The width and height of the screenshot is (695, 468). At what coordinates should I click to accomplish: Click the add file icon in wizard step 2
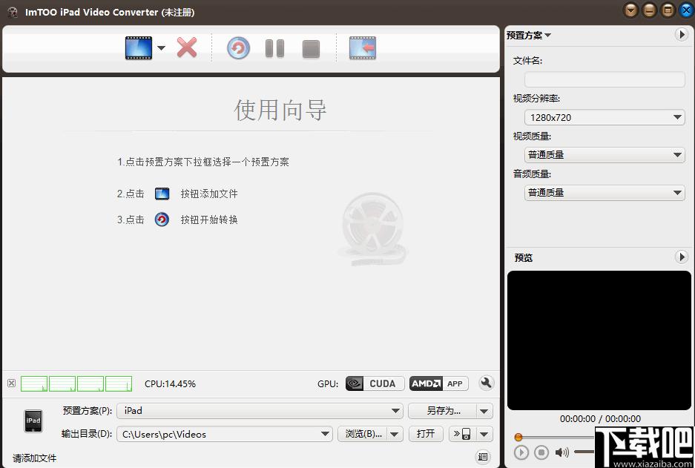pos(162,194)
